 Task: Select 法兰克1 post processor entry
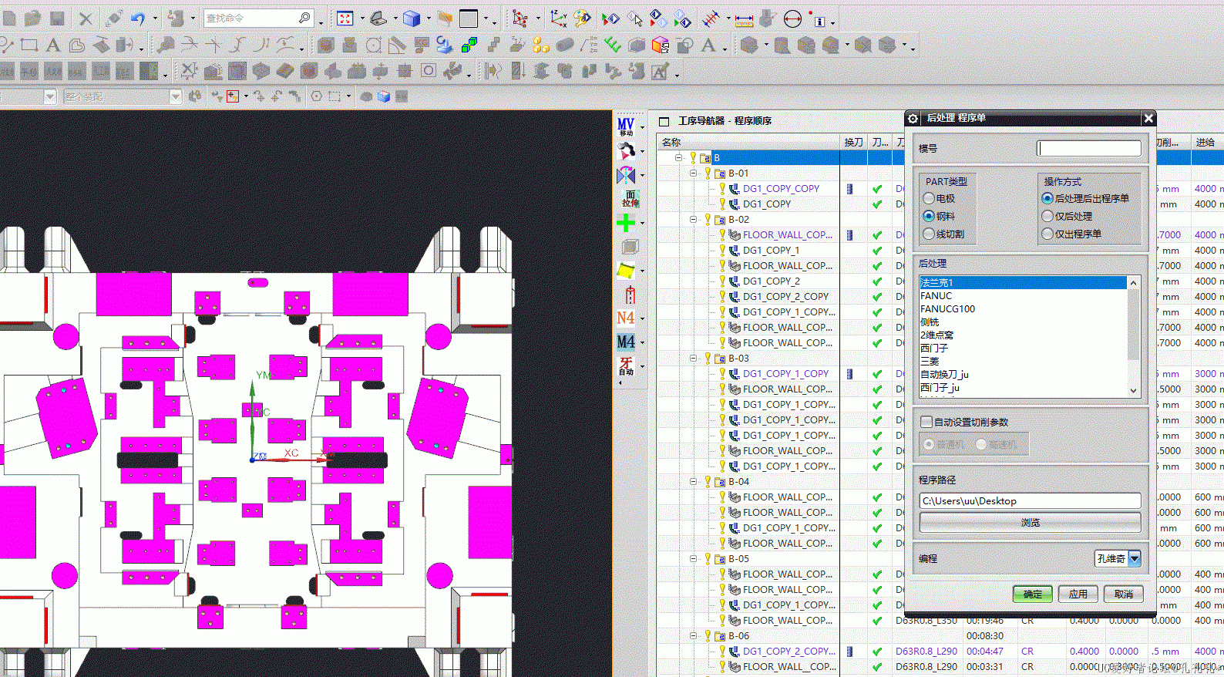[x=1023, y=282]
